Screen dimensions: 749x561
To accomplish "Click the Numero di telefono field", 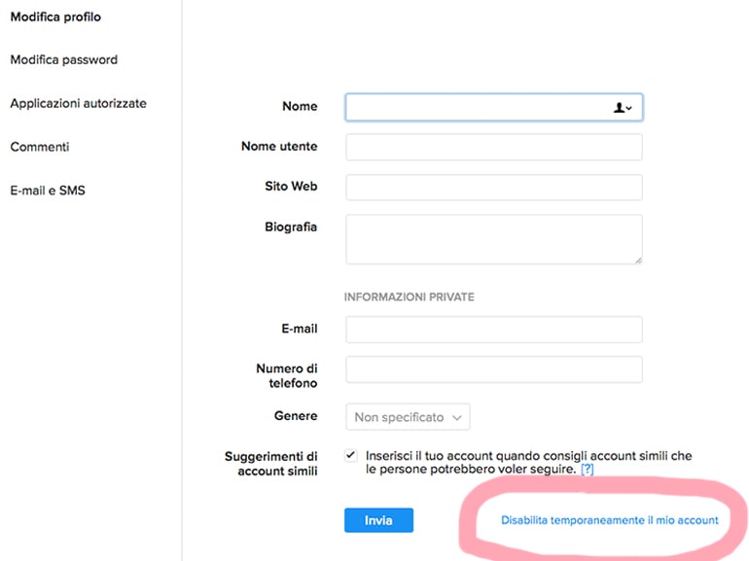I will pos(493,369).
